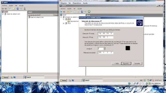The width and height of the screenshot is (166, 93).
Task: Increase Longitud value with up arrow
Action: tap(105, 48)
